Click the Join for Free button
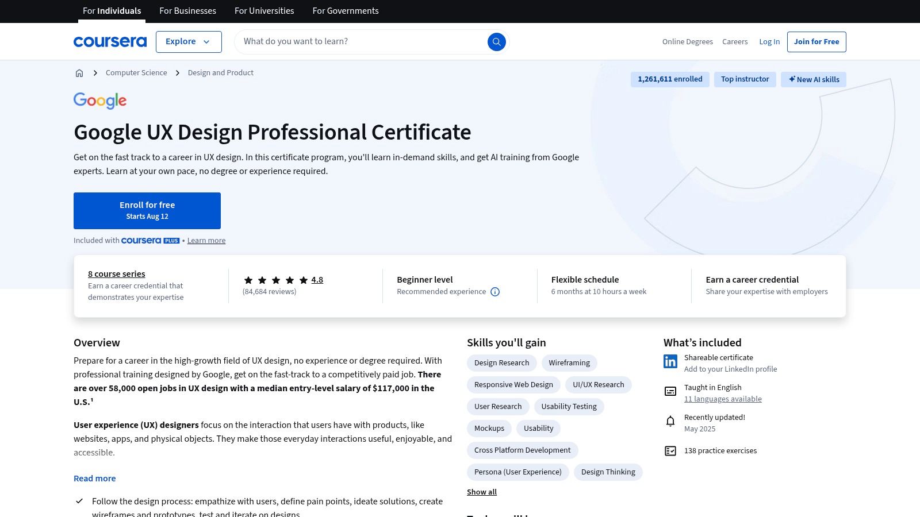 pos(816,41)
